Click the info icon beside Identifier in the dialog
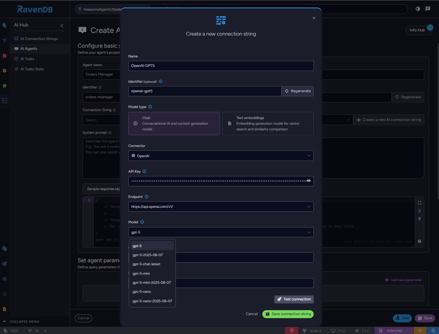The image size is (439, 334). (x=160, y=82)
